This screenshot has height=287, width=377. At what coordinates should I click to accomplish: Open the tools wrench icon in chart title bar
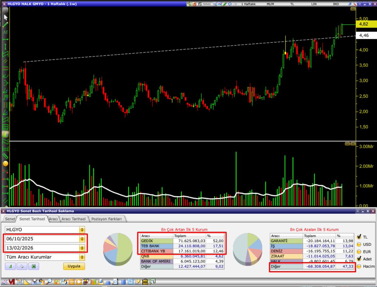pyautogui.click(x=354, y=4)
